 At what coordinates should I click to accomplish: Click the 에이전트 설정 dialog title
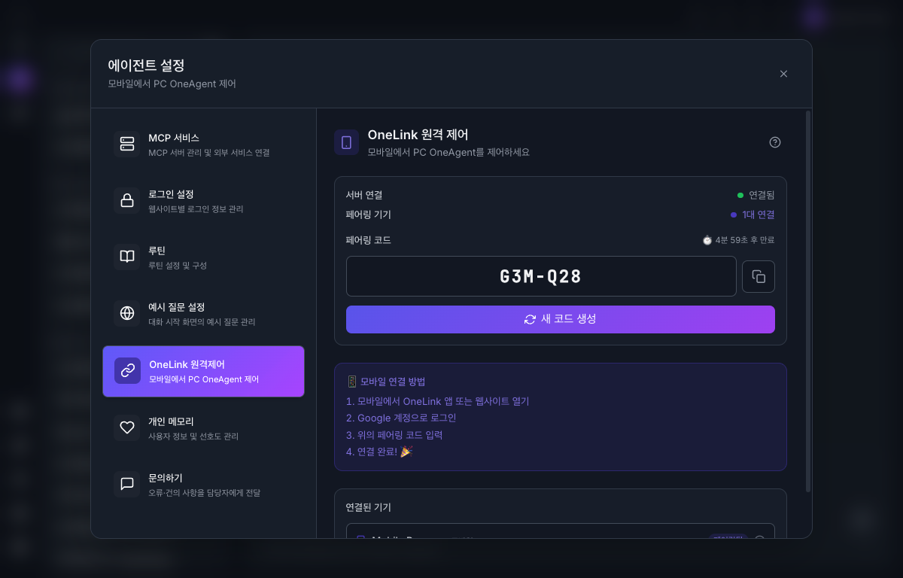pos(146,65)
